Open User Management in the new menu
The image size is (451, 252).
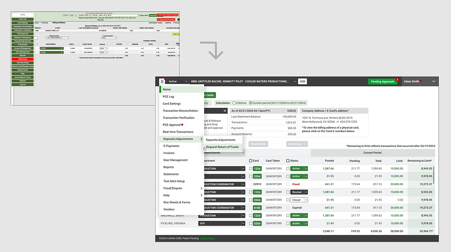coord(175,160)
